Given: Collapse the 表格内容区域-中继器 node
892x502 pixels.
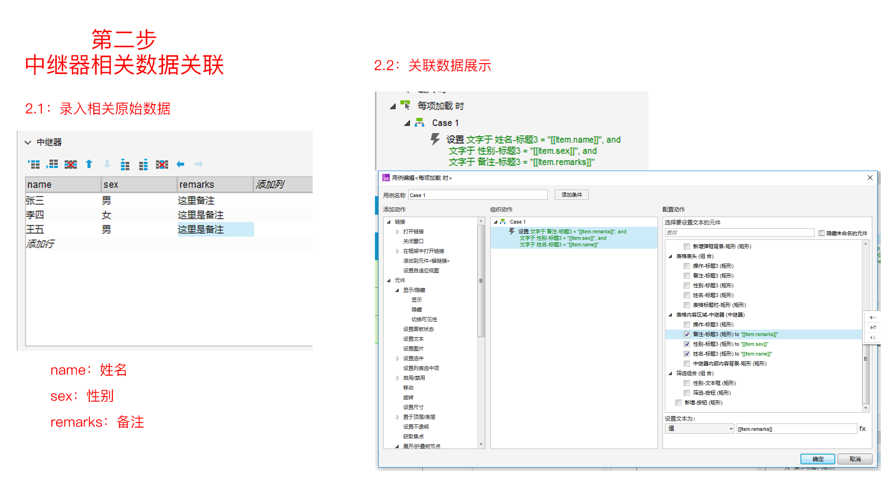Looking at the screenshot, I should click(x=670, y=315).
